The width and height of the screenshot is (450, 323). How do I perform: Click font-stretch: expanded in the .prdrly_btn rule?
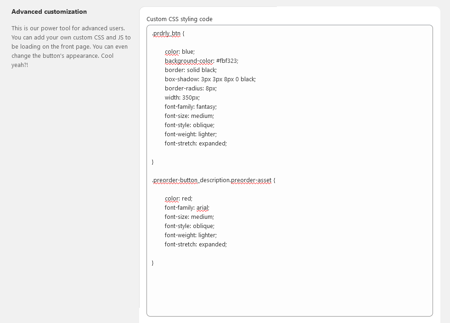point(196,144)
